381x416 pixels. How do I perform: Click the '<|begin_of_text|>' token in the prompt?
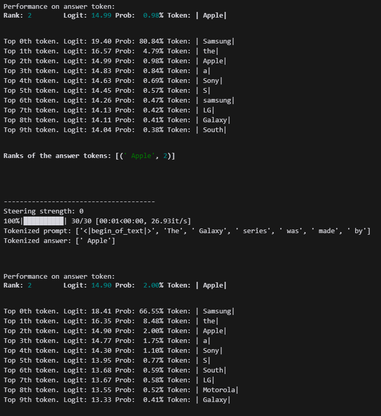(x=117, y=231)
